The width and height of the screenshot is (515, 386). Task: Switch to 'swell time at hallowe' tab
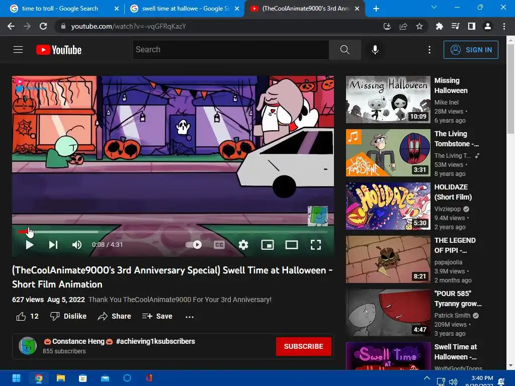185,9
